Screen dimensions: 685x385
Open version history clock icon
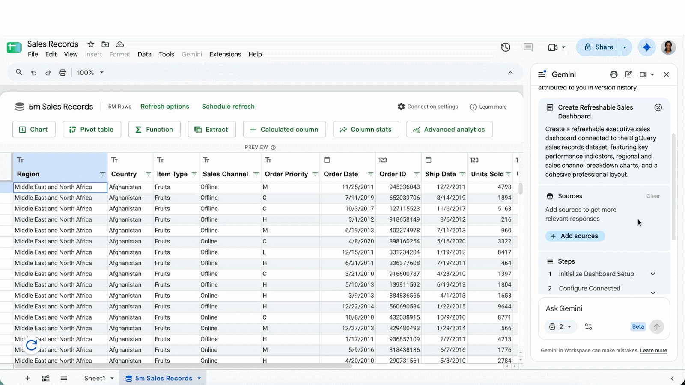[x=506, y=47]
